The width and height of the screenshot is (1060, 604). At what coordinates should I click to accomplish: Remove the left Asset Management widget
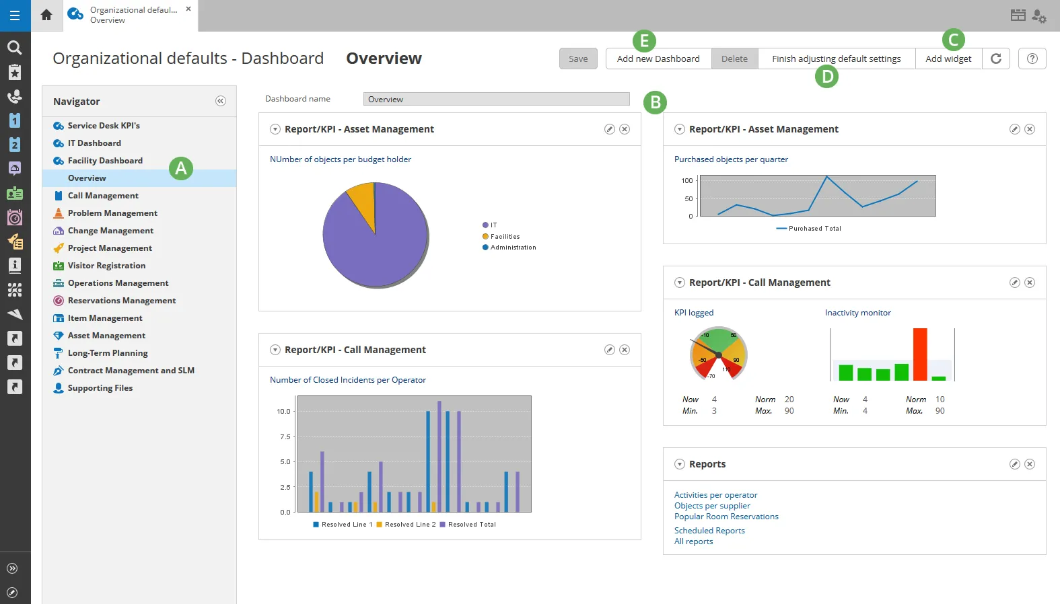[x=625, y=129]
